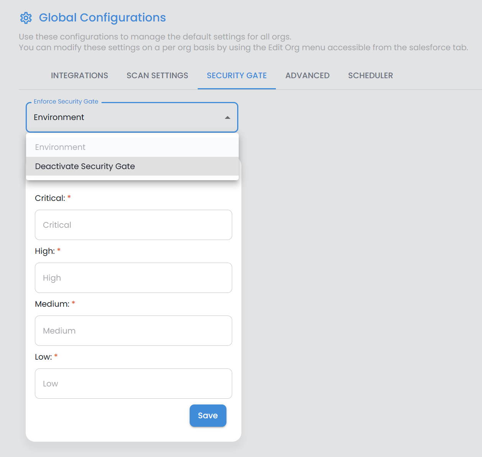Select the Security Gate tab
This screenshot has height=457, width=482.
pyautogui.click(x=236, y=76)
